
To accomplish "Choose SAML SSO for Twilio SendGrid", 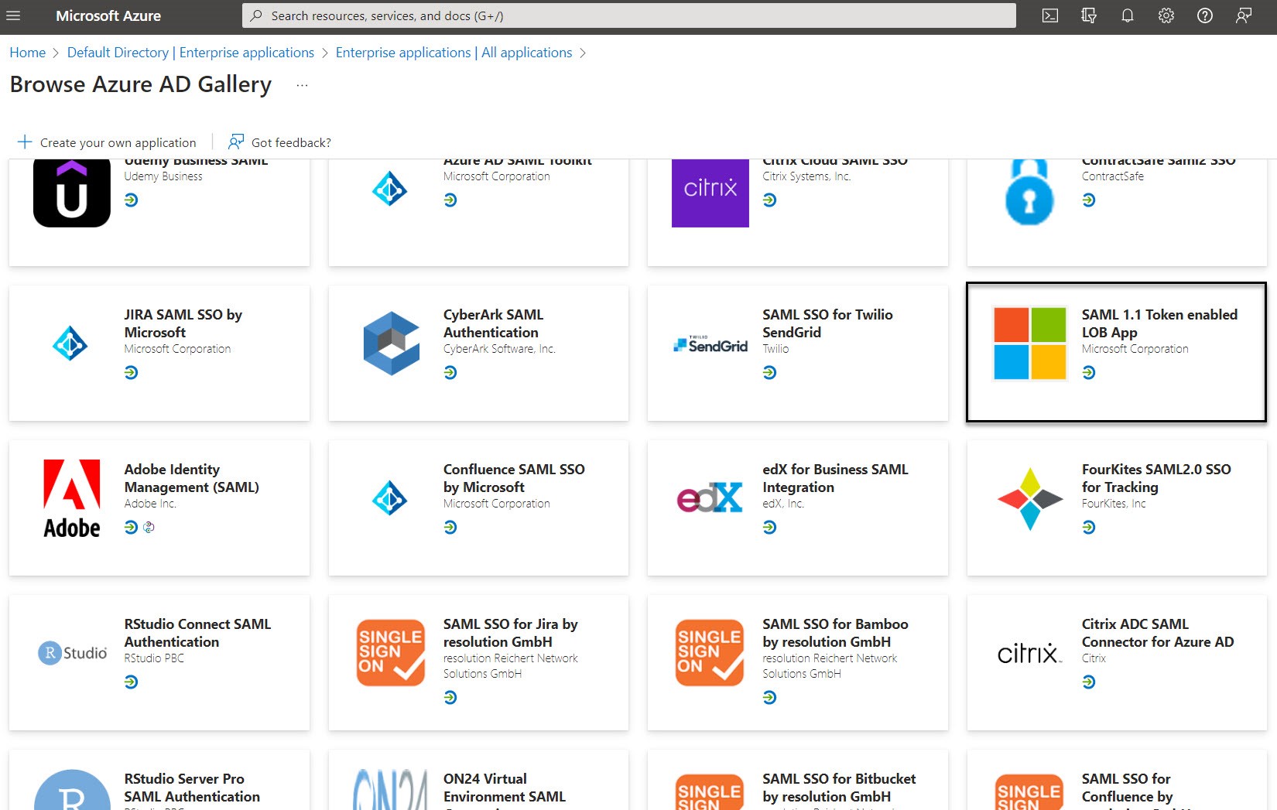I will coord(797,353).
